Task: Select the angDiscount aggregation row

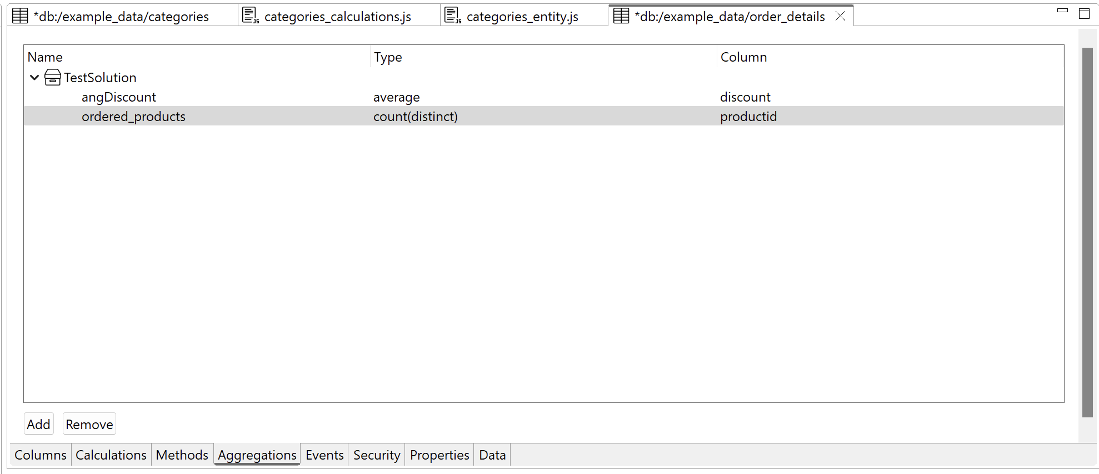Action: point(544,97)
